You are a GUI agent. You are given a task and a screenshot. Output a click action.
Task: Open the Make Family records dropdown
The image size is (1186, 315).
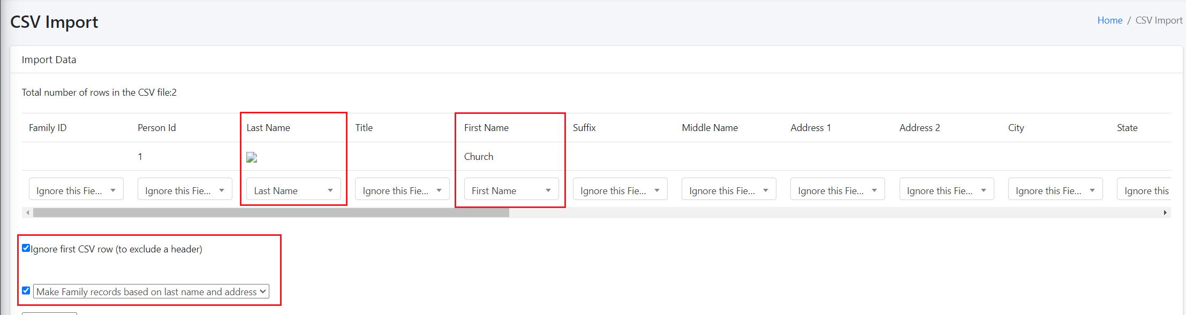click(151, 291)
